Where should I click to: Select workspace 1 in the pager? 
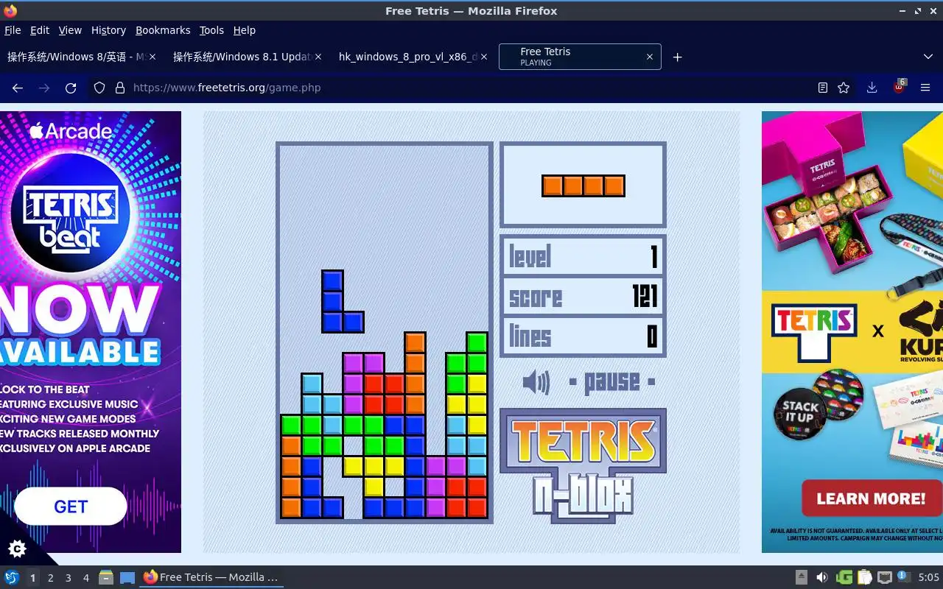32,578
